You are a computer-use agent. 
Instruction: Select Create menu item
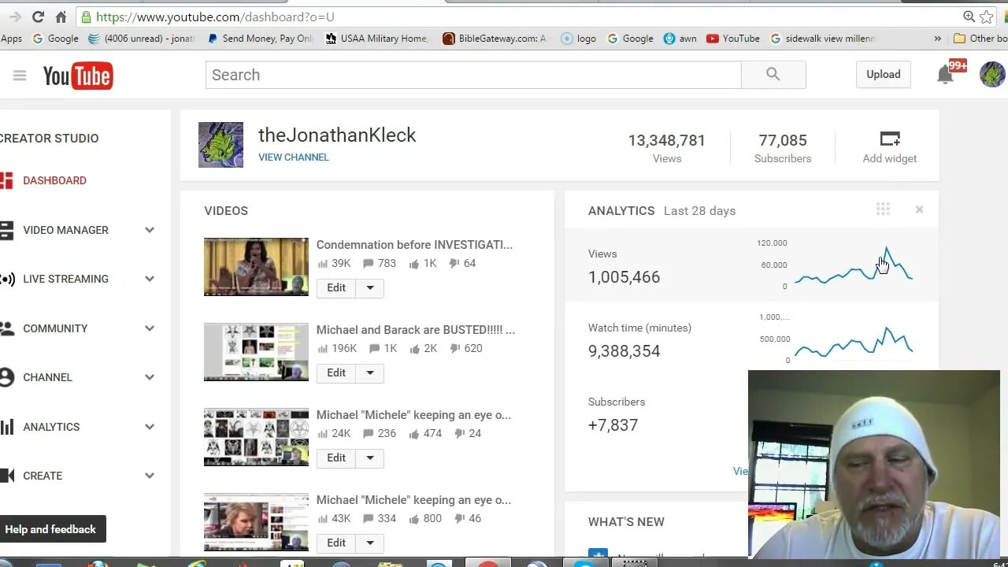pos(43,476)
